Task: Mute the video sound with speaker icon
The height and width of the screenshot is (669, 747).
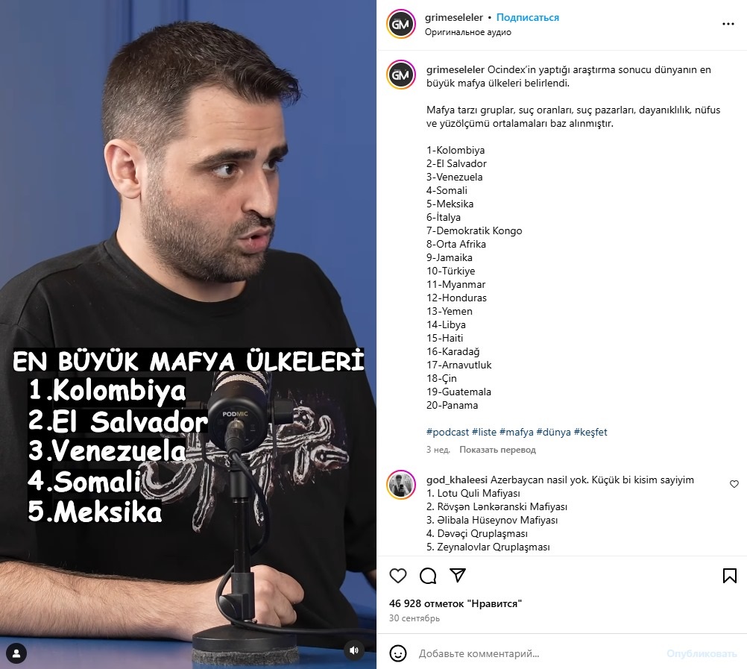Action: click(354, 650)
